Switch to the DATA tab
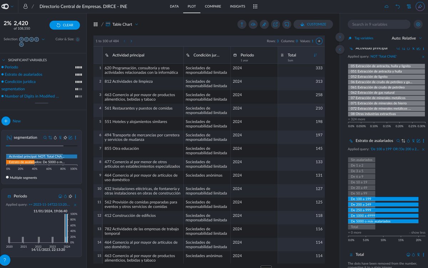The width and height of the screenshot is (428, 268). click(x=174, y=6)
